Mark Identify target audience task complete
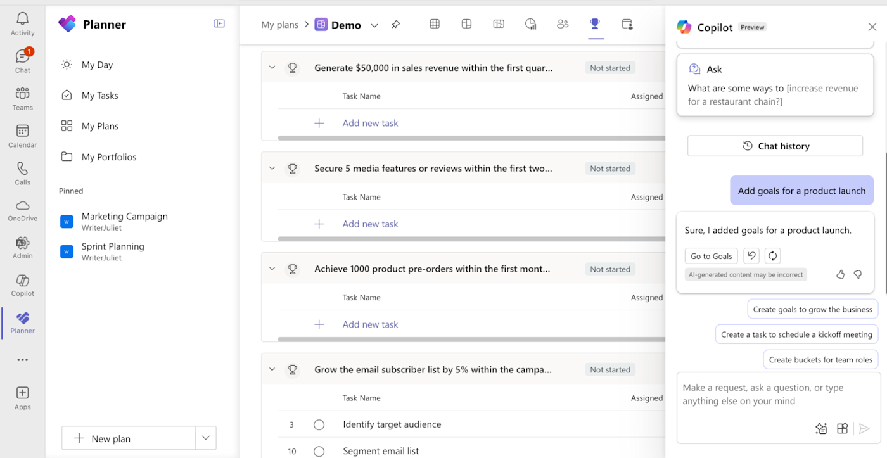The height and width of the screenshot is (458, 887). pyautogui.click(x=319, y=424)
